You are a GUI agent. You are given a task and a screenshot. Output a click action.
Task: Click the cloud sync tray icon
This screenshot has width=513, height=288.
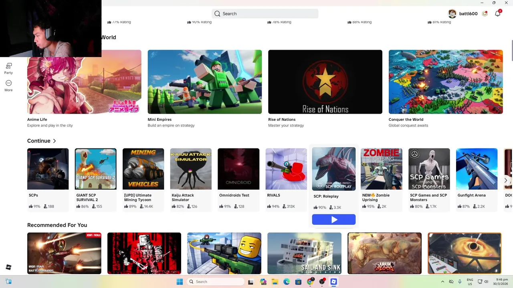(x=451, y=282)
